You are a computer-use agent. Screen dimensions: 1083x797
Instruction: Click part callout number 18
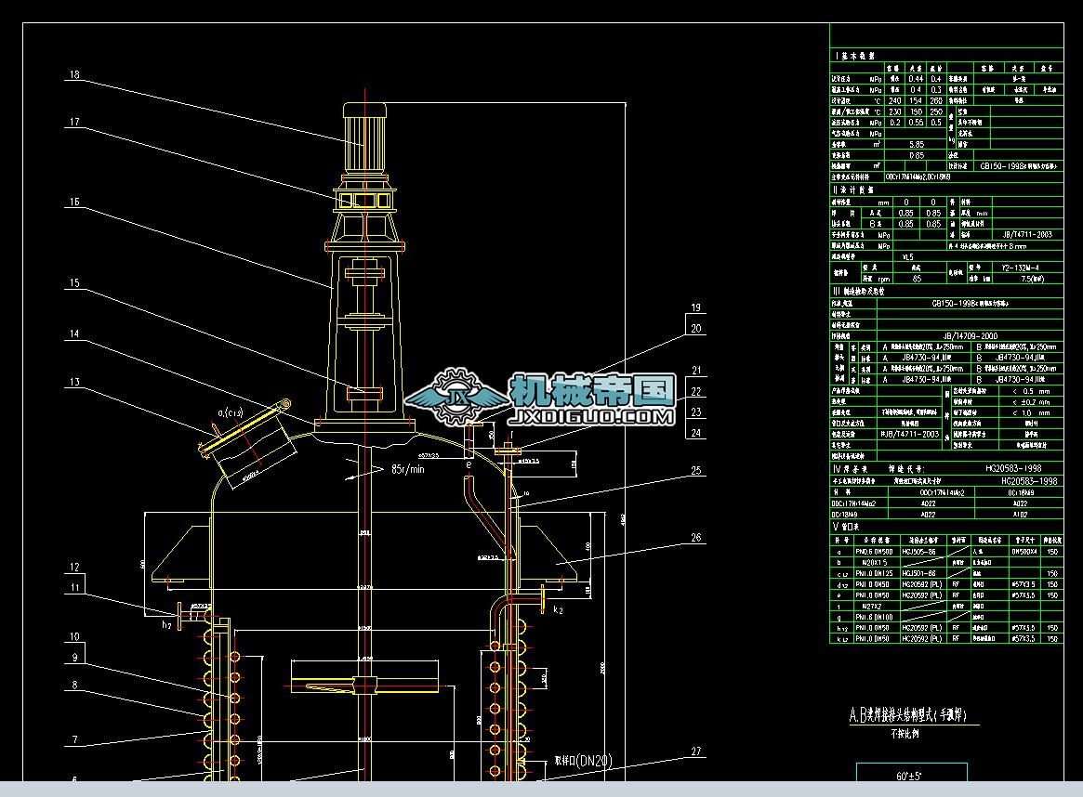[x=74, y=74]
